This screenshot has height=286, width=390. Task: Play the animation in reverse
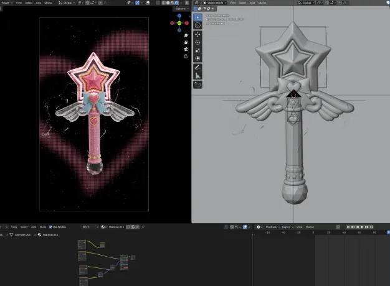[x=358, y=227]
